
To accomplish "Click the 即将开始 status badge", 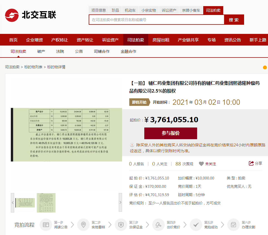I will click(140, 102).
